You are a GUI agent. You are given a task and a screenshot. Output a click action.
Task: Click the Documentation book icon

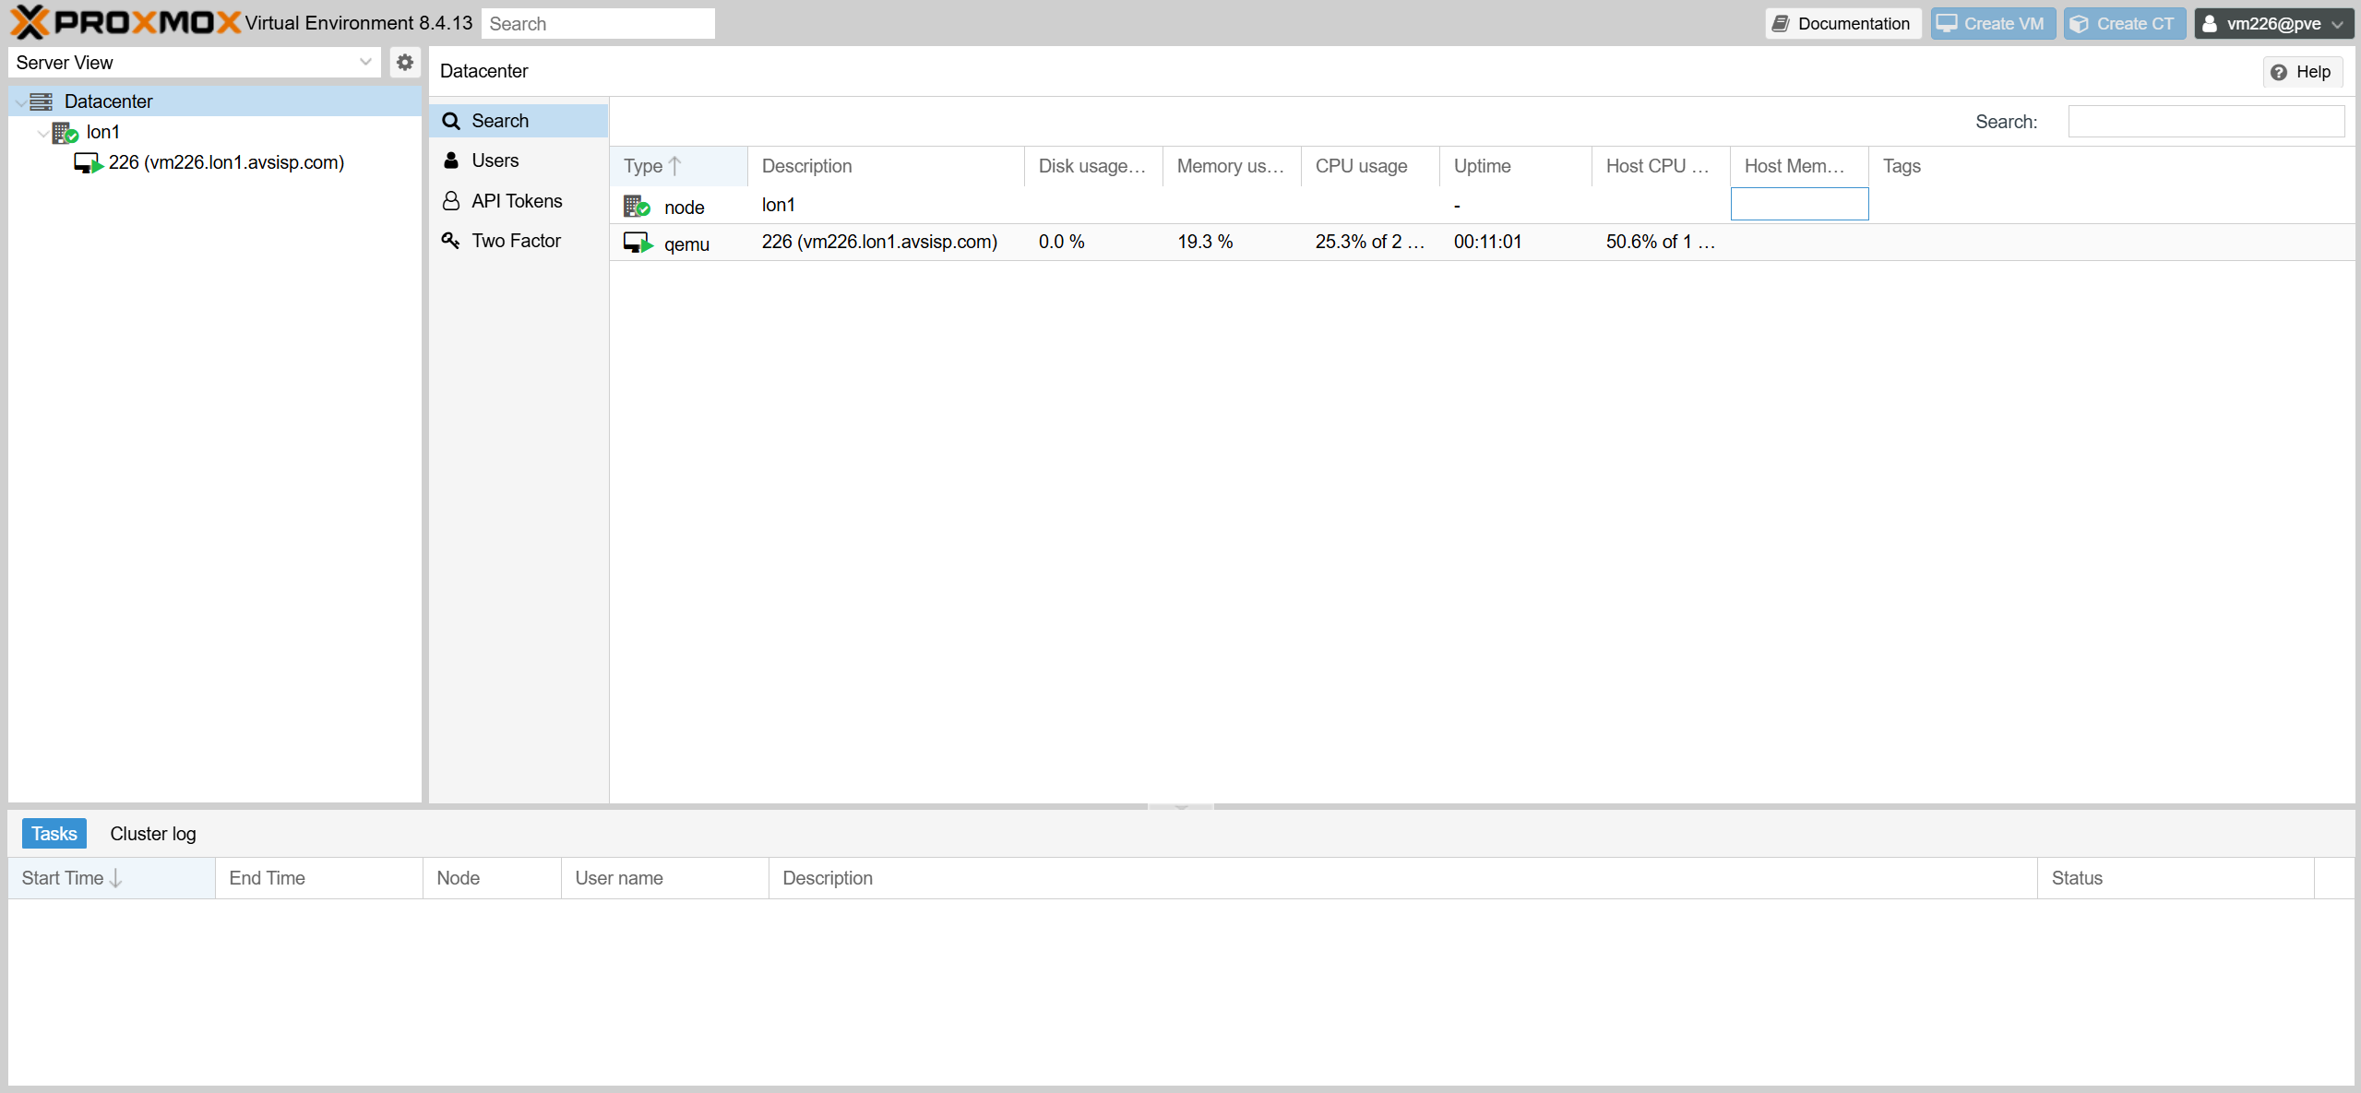1781,24
